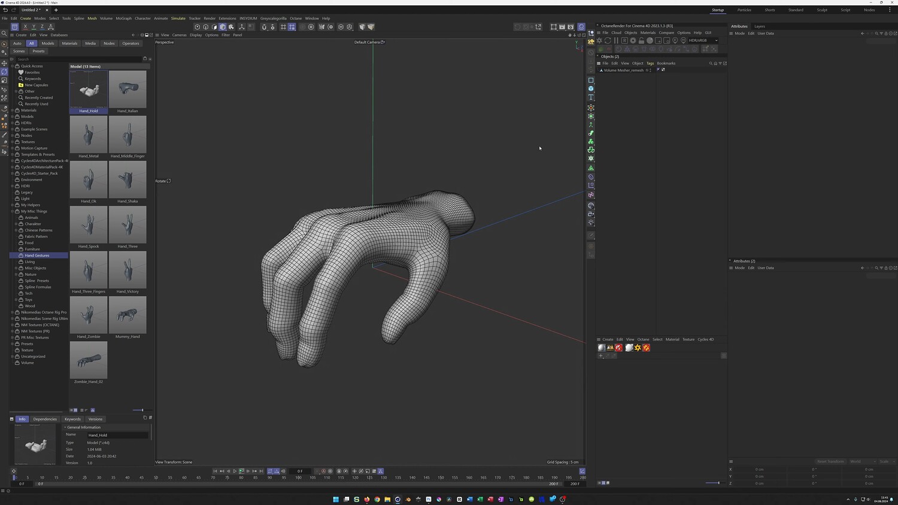This screenshot has height=505, width=898.
Task: Select the Zombie_Hand_02 thumbnail
Action: click(x=89, y=360)
